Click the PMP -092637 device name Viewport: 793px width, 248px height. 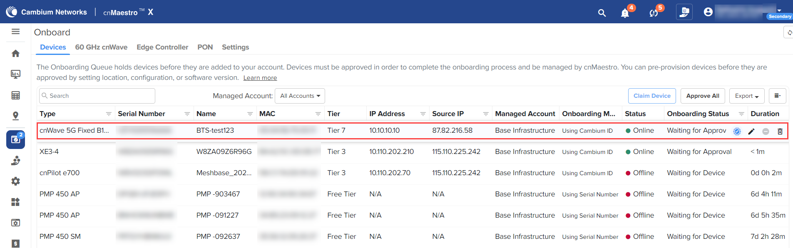218,237
